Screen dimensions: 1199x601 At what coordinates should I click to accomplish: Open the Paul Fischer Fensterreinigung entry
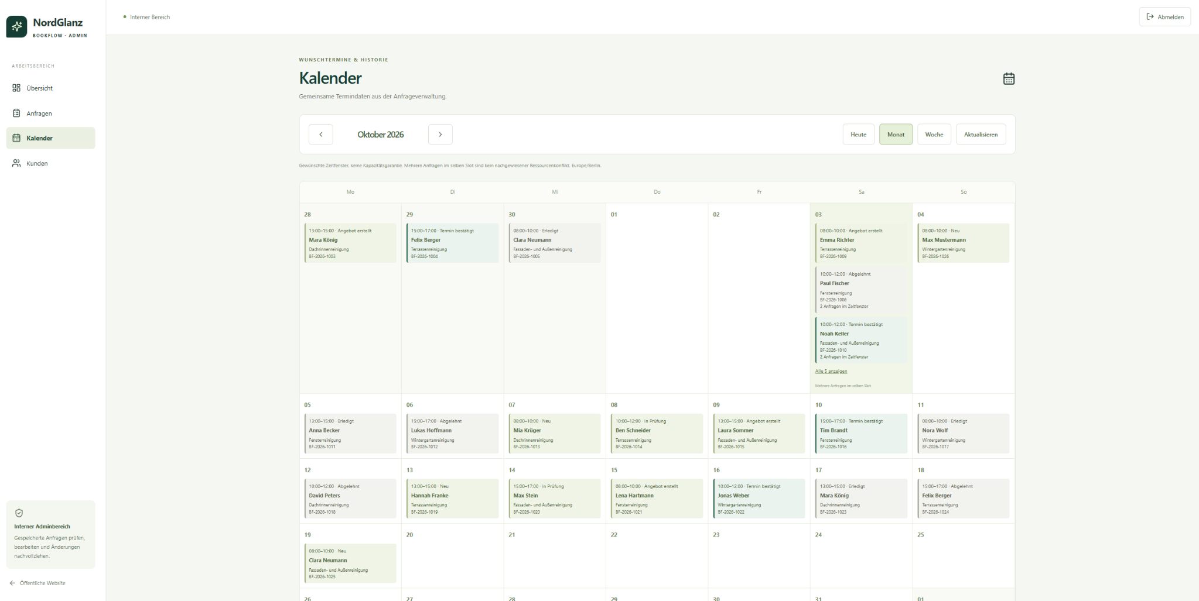[x=861, y=290]
